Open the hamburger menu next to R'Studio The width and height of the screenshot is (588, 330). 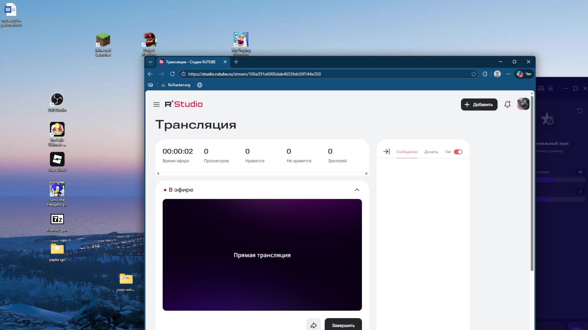[x=156, y=105]
